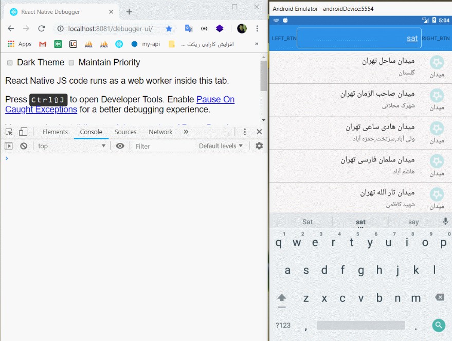
Task: Tap the green keyboard search key
Action: tap(439, 325)
